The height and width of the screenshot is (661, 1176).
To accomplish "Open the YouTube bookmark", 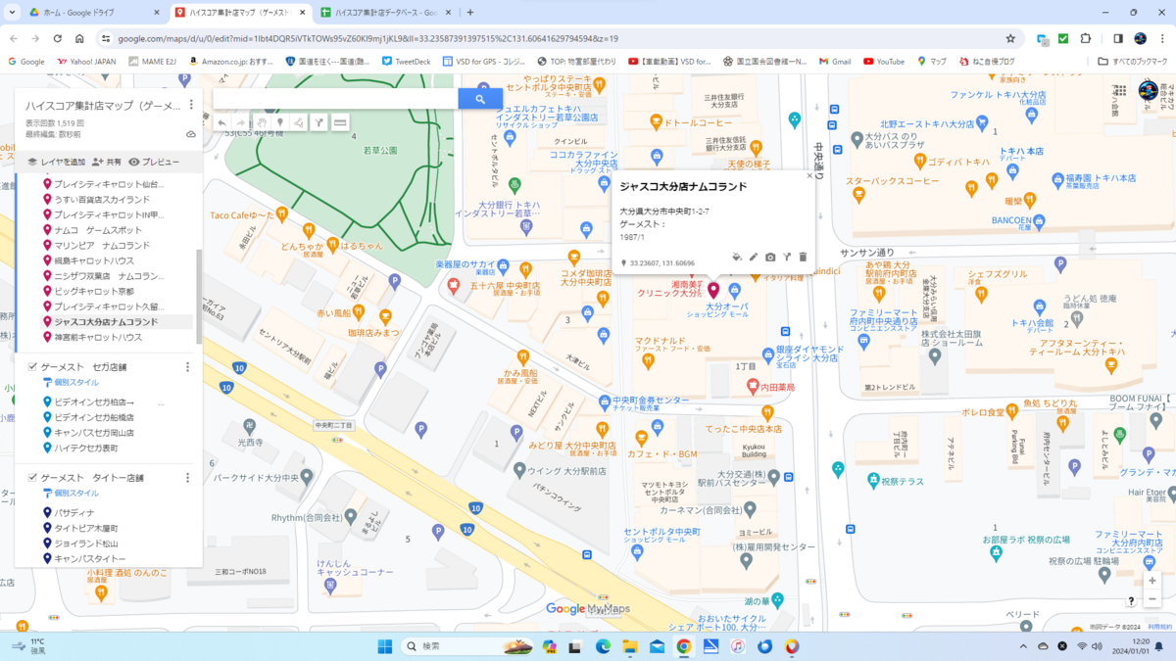I will [884, 61].
